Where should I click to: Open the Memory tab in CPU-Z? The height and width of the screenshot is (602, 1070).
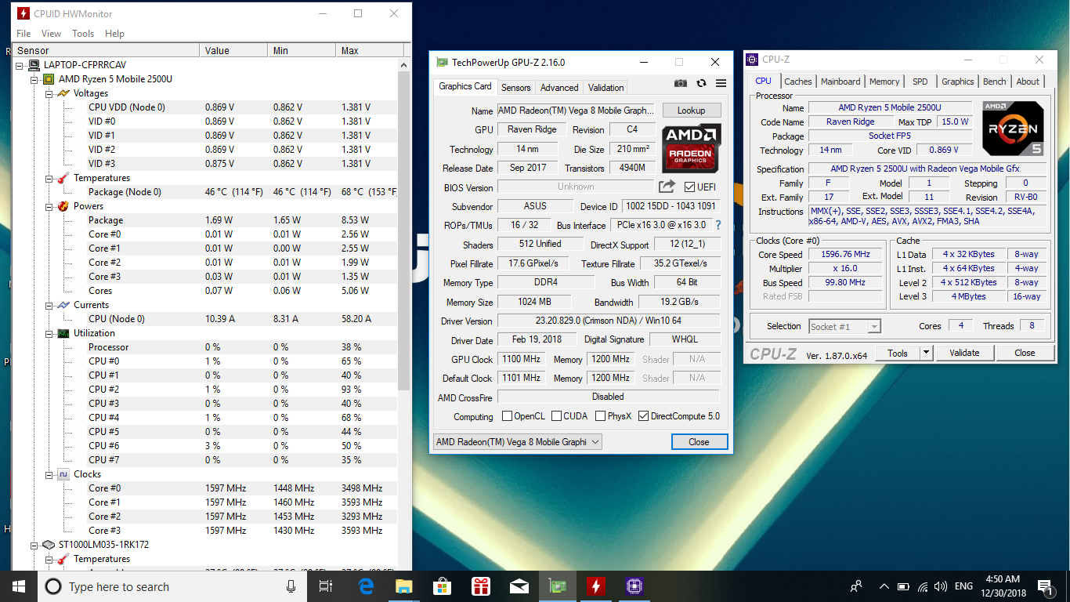(884, 82)
